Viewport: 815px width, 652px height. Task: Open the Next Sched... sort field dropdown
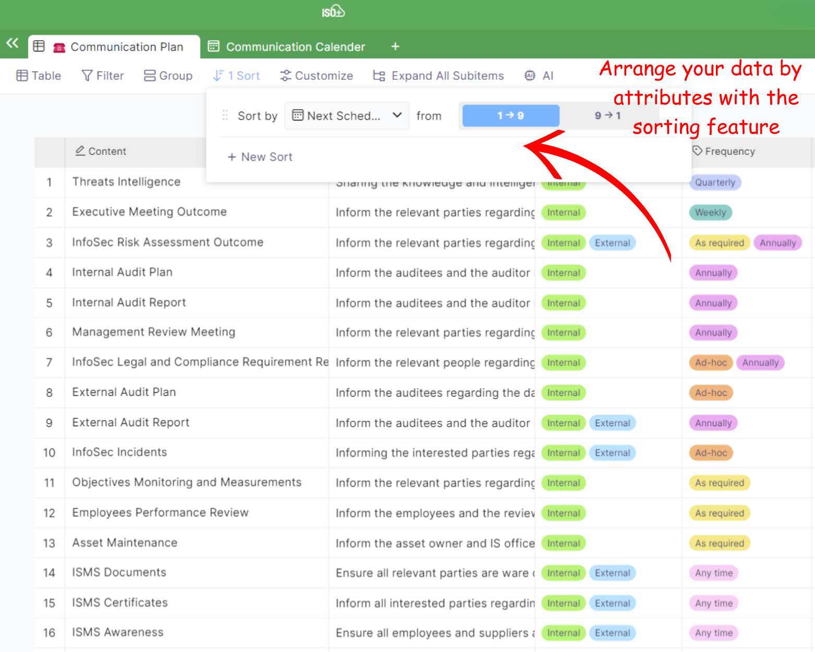tap(347, 116)
